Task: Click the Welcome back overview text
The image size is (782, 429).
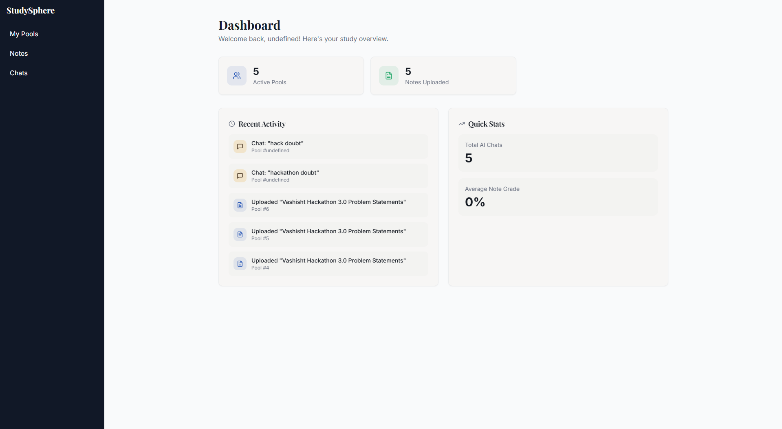Action: pyautogui.click(x=303, y=39)
